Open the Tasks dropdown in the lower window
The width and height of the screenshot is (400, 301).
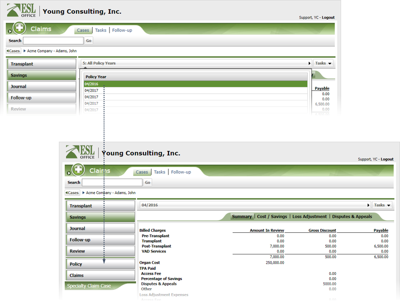[382, 205]
